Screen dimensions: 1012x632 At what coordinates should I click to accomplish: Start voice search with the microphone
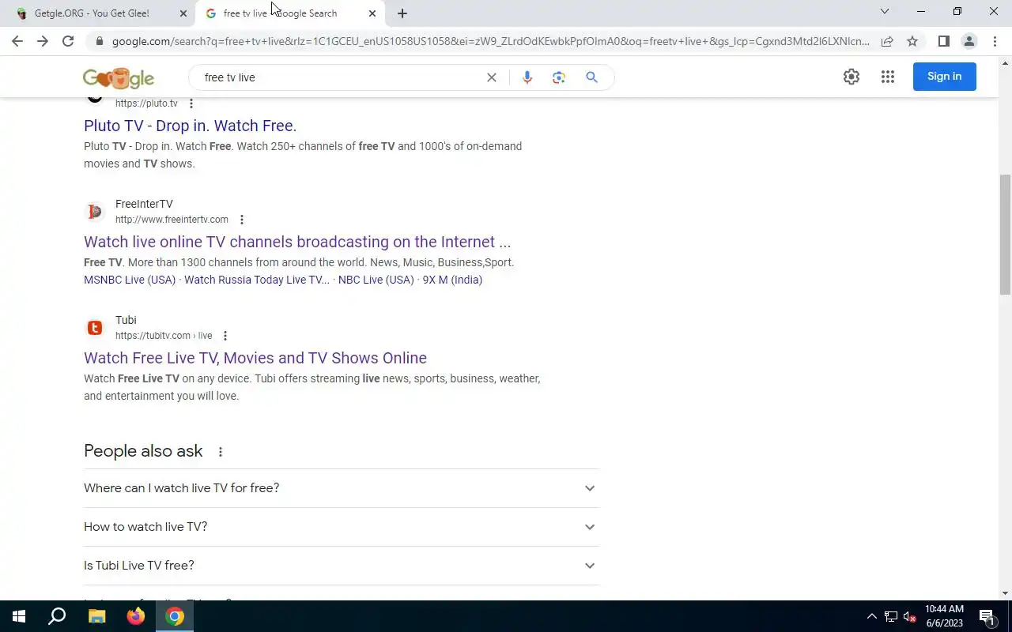pos(527,77)
